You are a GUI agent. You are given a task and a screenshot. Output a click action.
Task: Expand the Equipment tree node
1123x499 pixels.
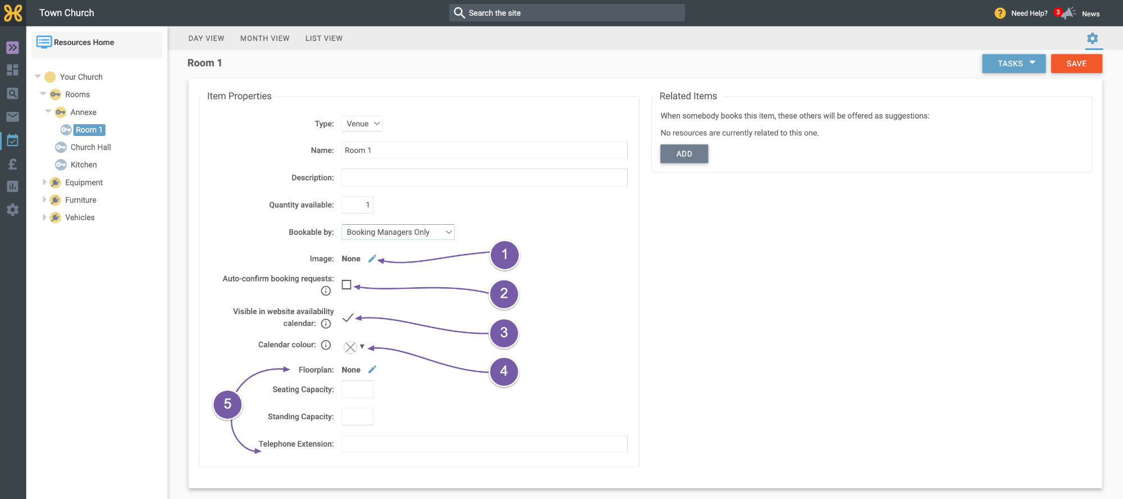coord(44,182)
